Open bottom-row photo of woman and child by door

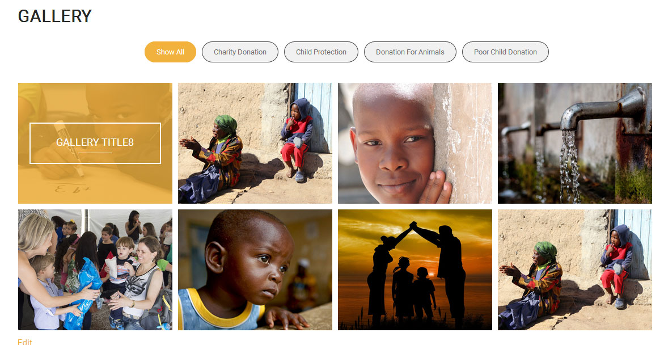[575, 270]
